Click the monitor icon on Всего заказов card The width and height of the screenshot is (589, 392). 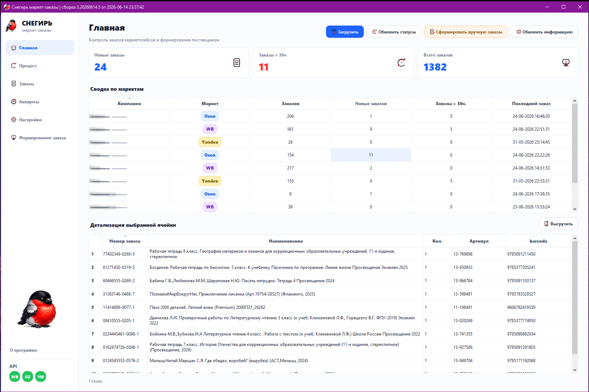point(566,63)
